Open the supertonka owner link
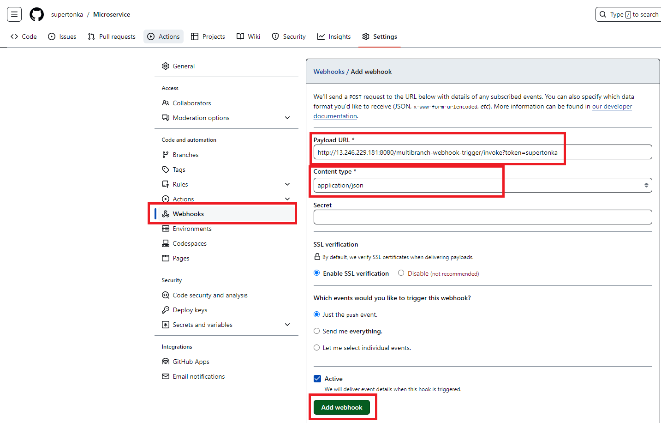Screen dimensions: 661x423 pyautogui.click(x=67, y=14)
